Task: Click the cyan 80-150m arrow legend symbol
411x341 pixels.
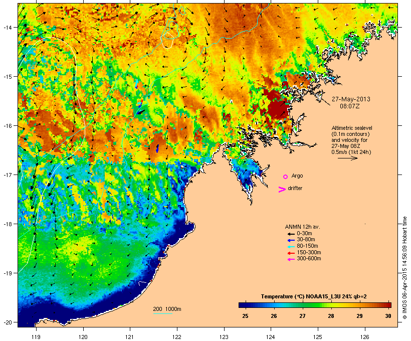Action: click(x=291, y=247)
